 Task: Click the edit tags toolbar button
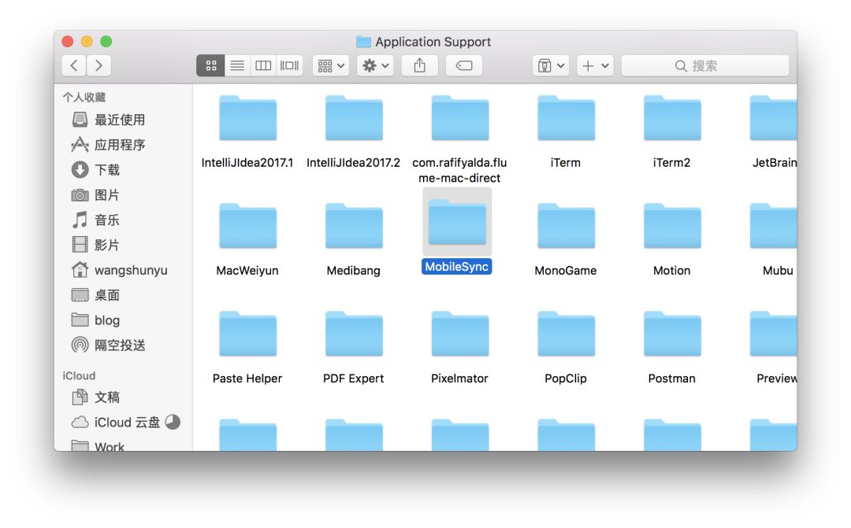click(464, 65)
